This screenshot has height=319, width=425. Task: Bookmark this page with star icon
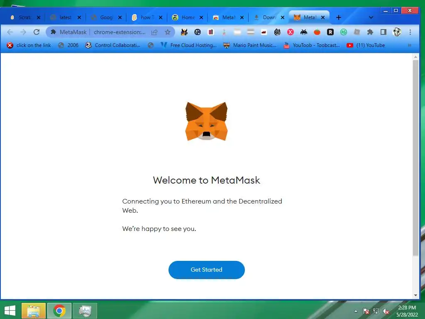[x=168, y=32]
